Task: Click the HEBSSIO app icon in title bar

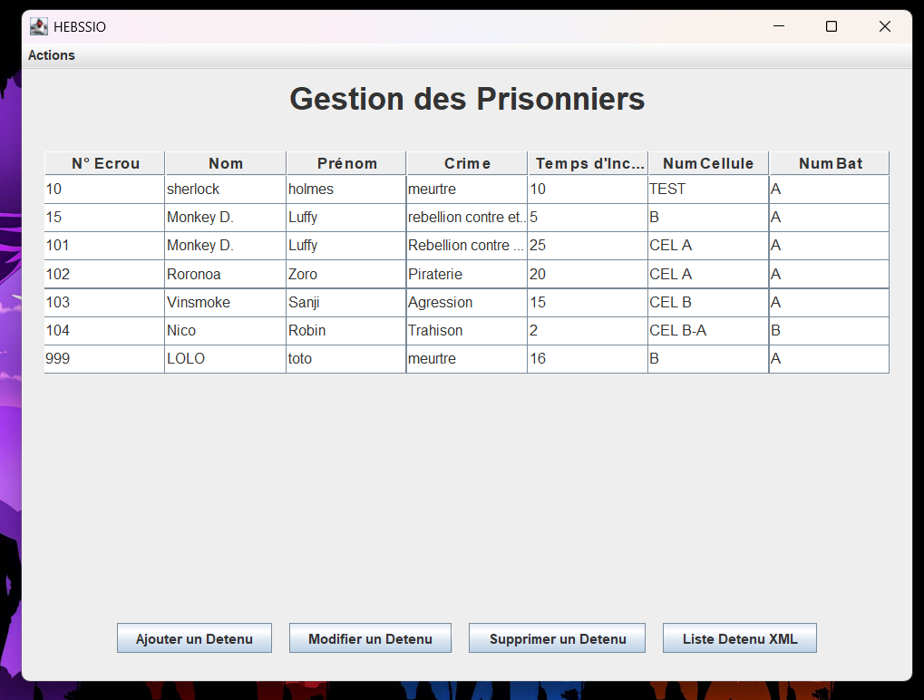Action: [x=38, y=27]
